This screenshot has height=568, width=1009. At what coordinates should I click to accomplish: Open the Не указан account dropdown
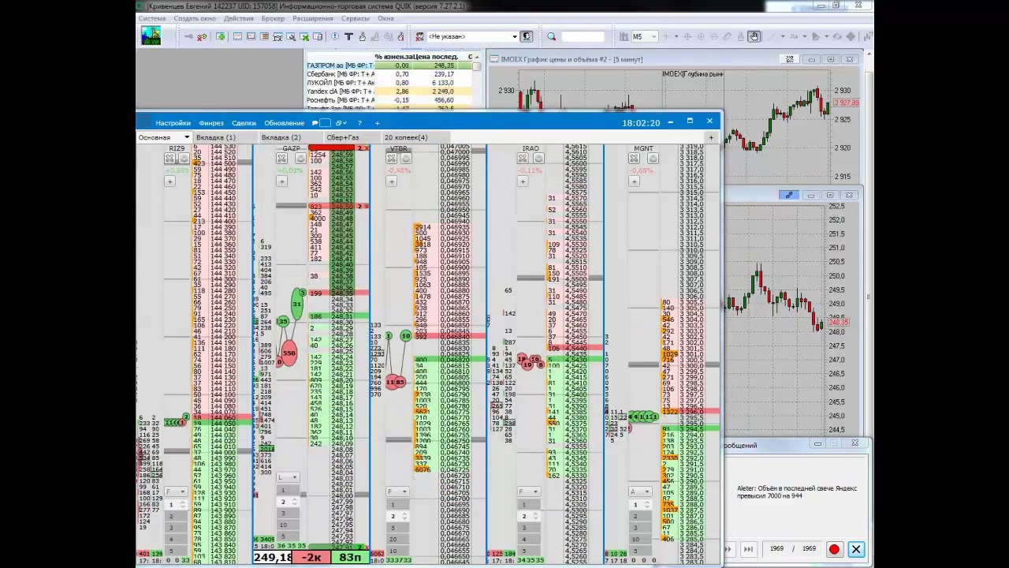click(x=515, y=36)
